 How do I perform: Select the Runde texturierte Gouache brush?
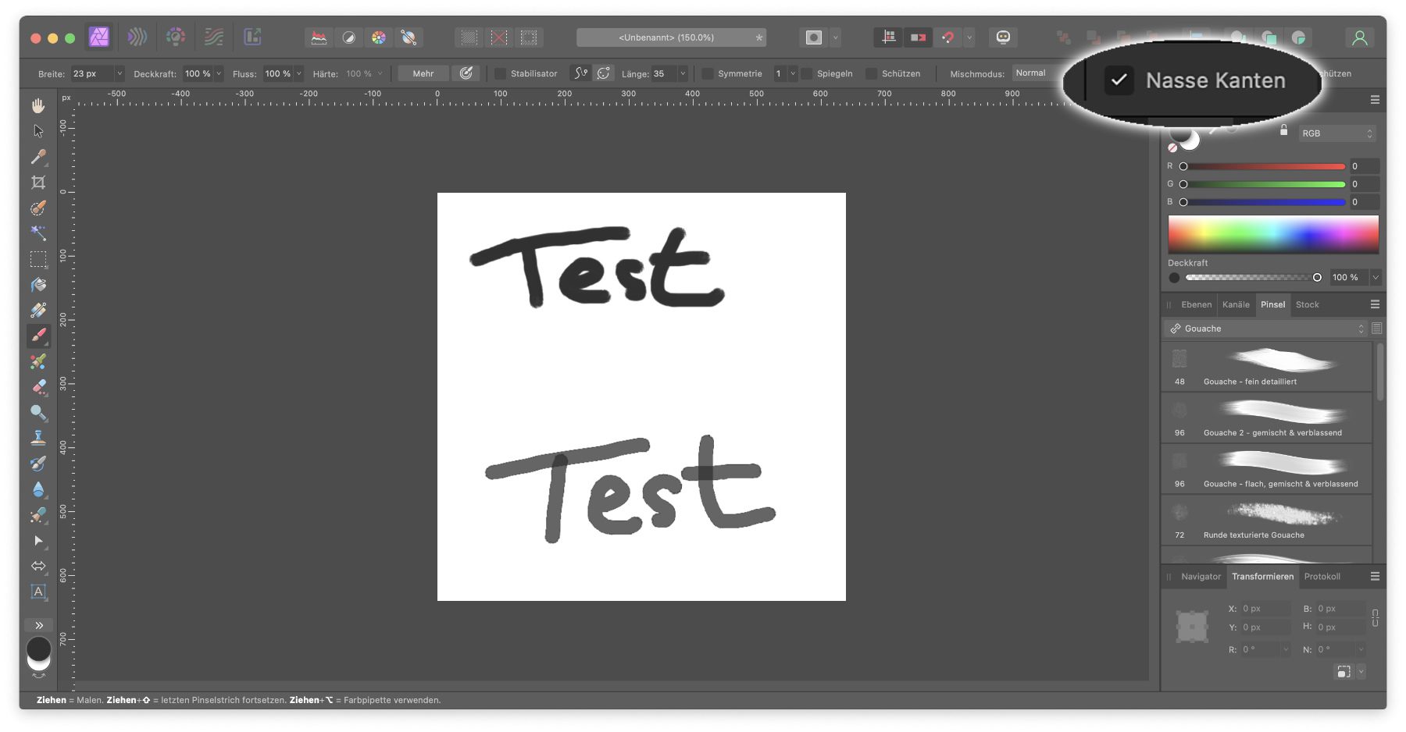coord(1267,520)
